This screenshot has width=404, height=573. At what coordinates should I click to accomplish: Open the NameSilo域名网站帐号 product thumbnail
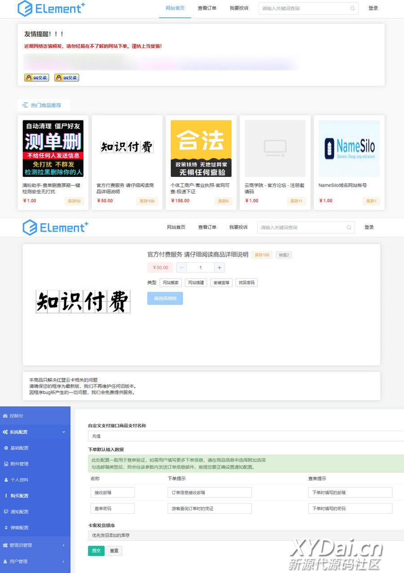pyautogui.click(x=349, y=148)
